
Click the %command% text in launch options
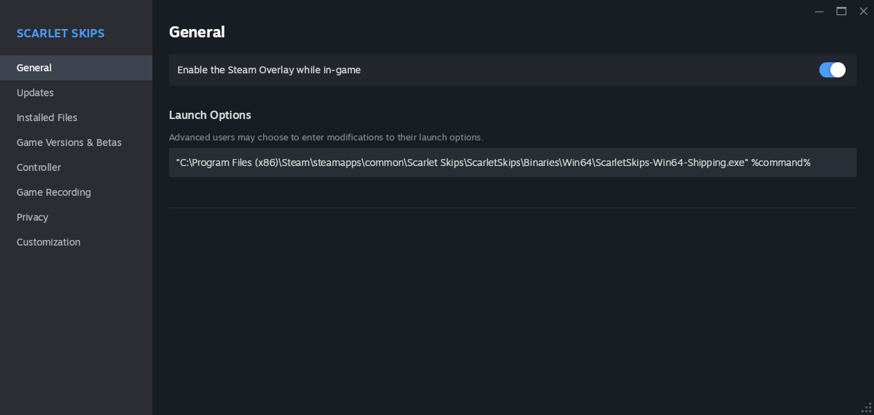point(781,163)
